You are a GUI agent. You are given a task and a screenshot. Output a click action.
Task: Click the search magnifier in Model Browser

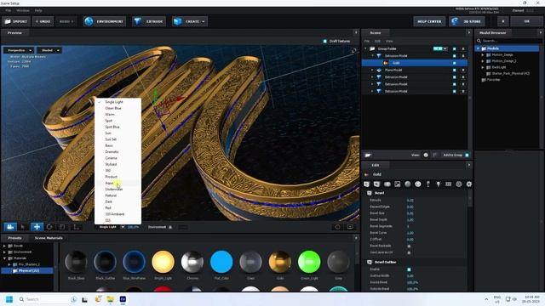479,41
